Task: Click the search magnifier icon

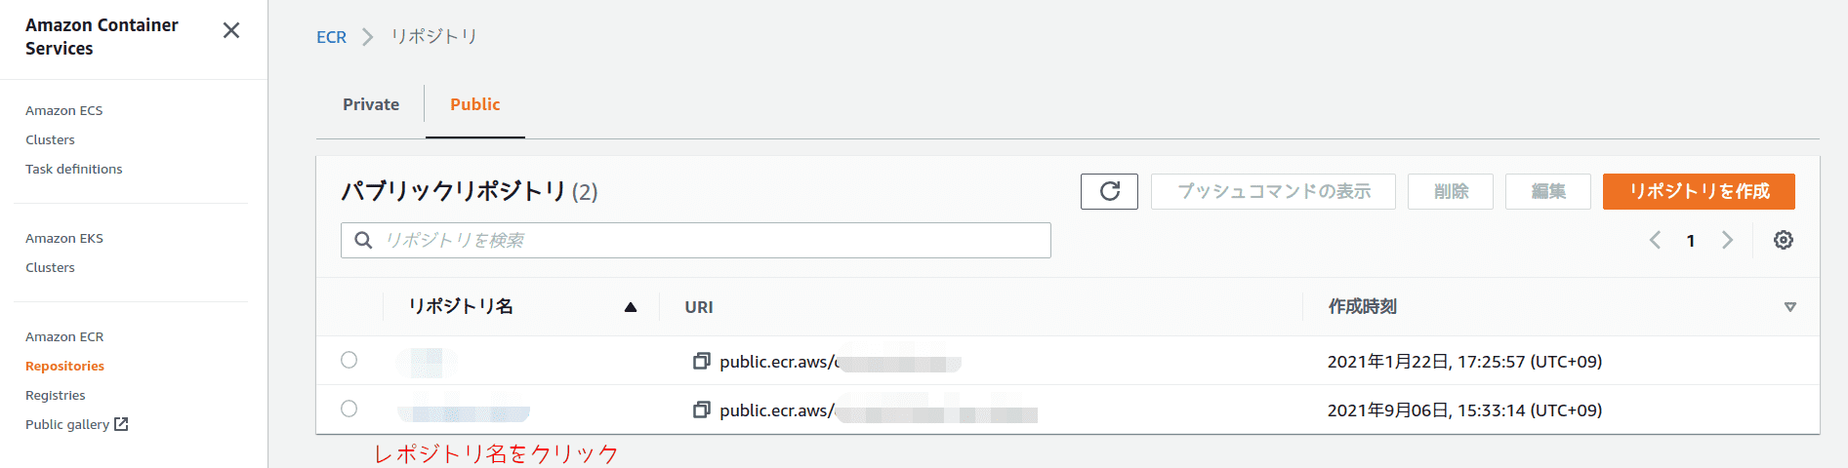Action: click(363, 240)
